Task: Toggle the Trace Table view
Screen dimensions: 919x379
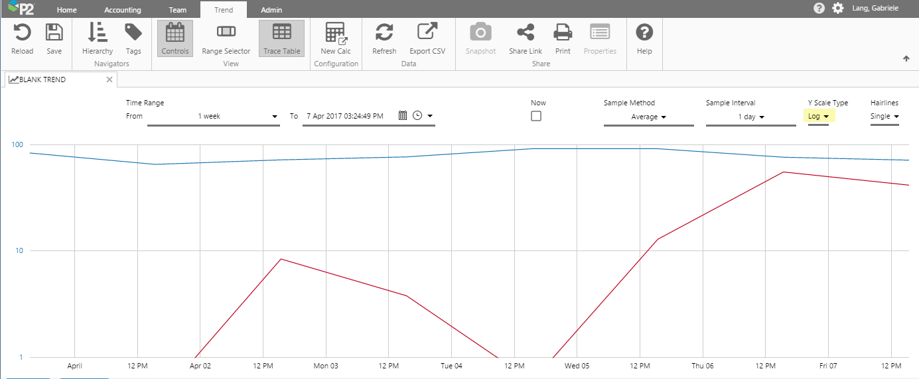Action: (x=281, y=38)
